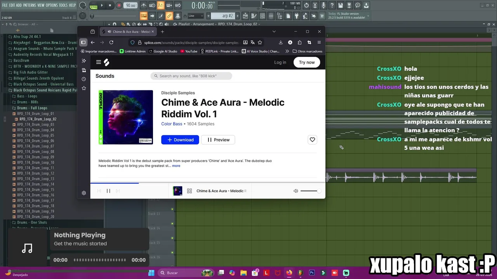
Task: Open the Color Bass genre link
Action: tap(172, 124)
